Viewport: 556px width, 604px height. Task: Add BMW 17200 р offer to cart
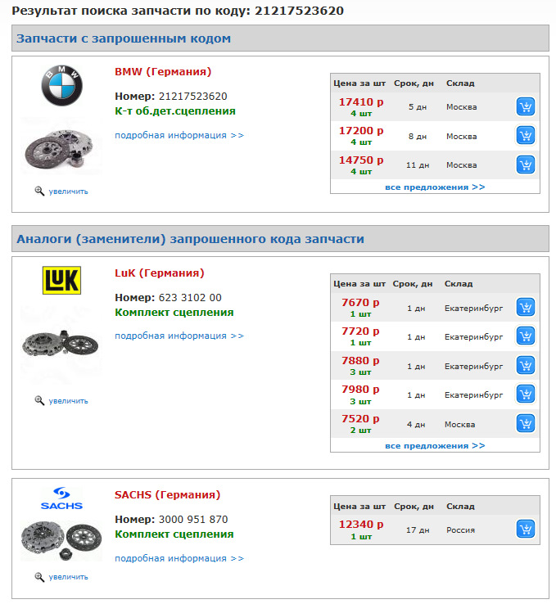coord(526,136)
